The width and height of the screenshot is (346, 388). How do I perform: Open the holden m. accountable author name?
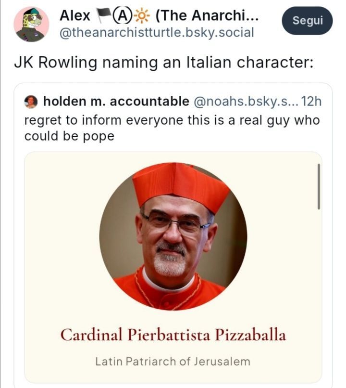pos(116,102)
